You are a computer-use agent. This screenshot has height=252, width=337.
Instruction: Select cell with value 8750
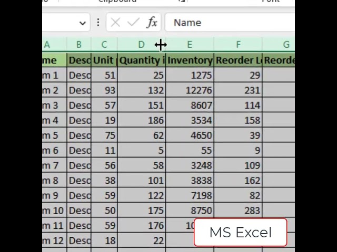tap(190, 210)
